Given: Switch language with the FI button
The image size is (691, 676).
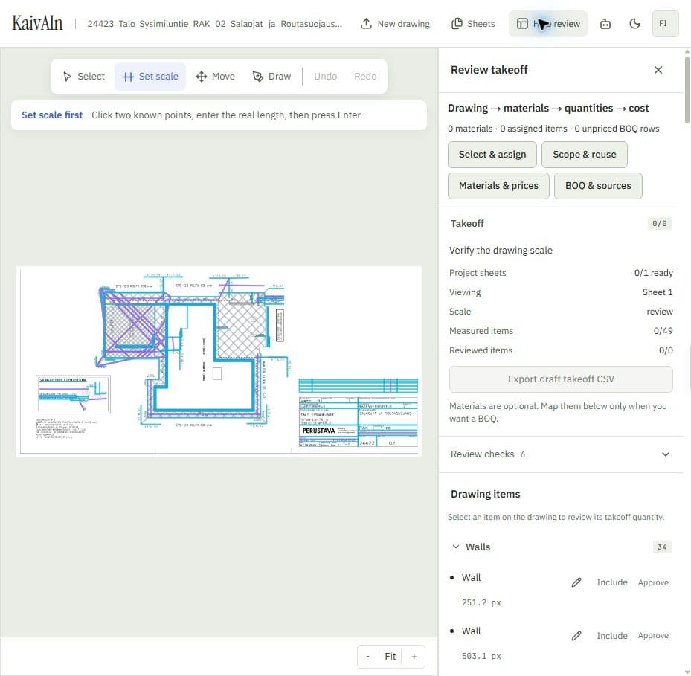Looking at the screenshot, I should 665,24.
